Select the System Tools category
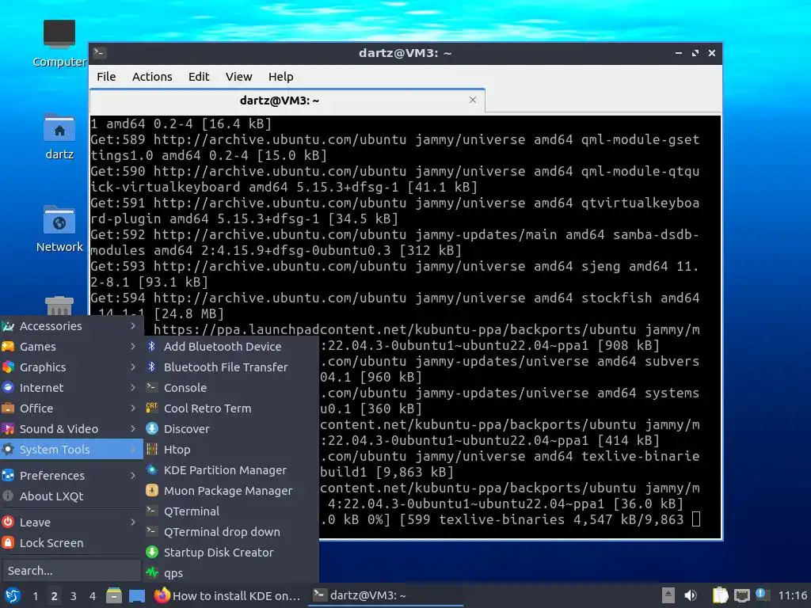The height and width of the screenshot is (608, 811). point(70,450)
